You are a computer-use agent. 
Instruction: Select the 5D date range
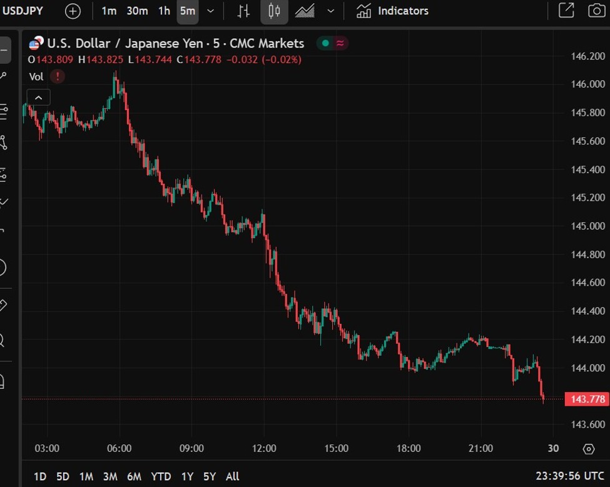pyautogui.click(x=63, y=476)
